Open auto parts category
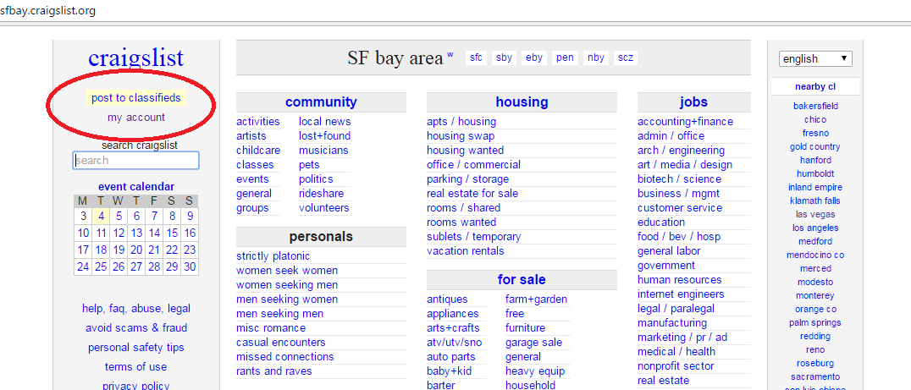 pyautogui.click(x=451, y=356)
